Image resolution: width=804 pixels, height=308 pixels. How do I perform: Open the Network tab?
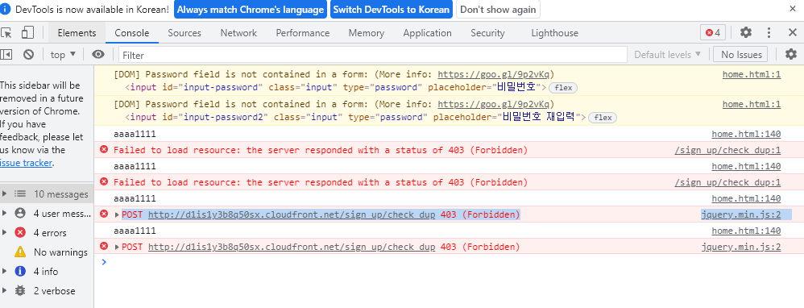238,33
